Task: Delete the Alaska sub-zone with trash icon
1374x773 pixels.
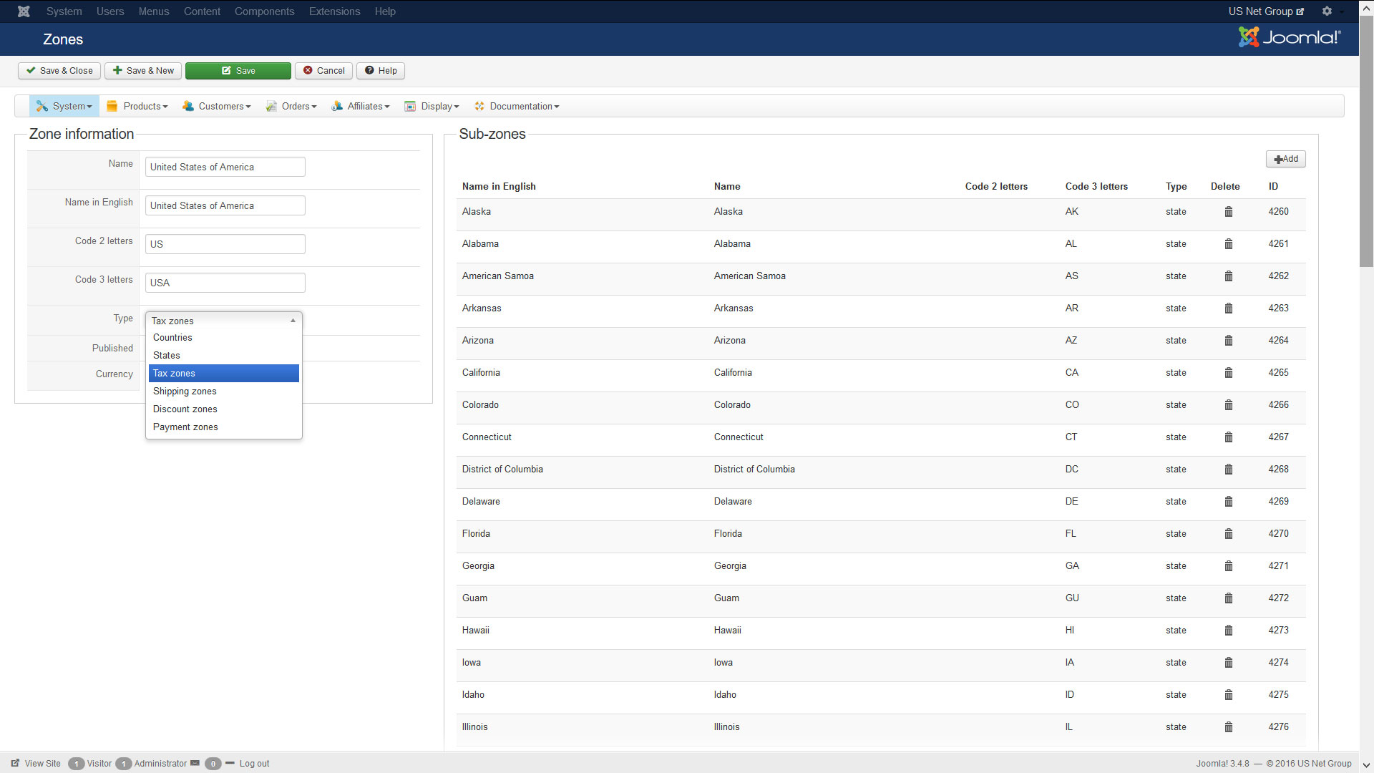Action: click(x=1228, y=212)
